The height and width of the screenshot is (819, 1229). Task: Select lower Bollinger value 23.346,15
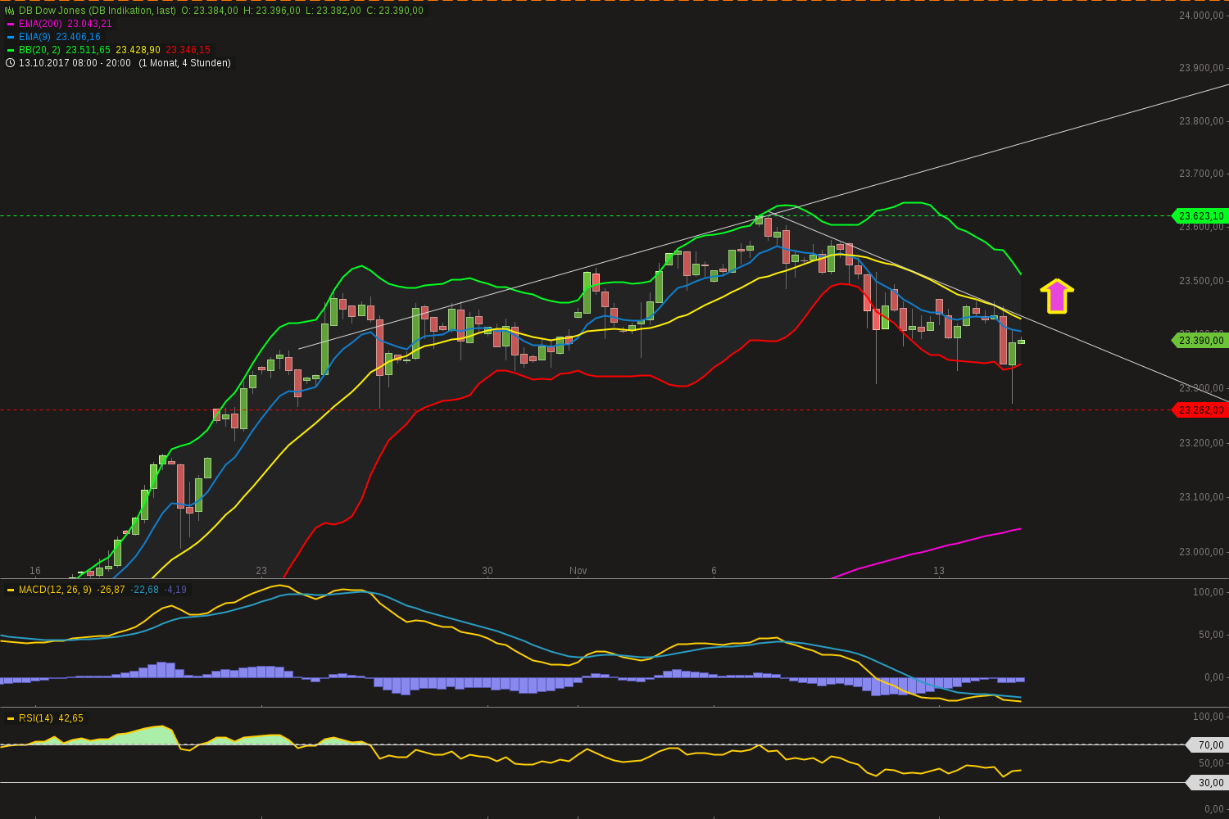click(188, 50)
